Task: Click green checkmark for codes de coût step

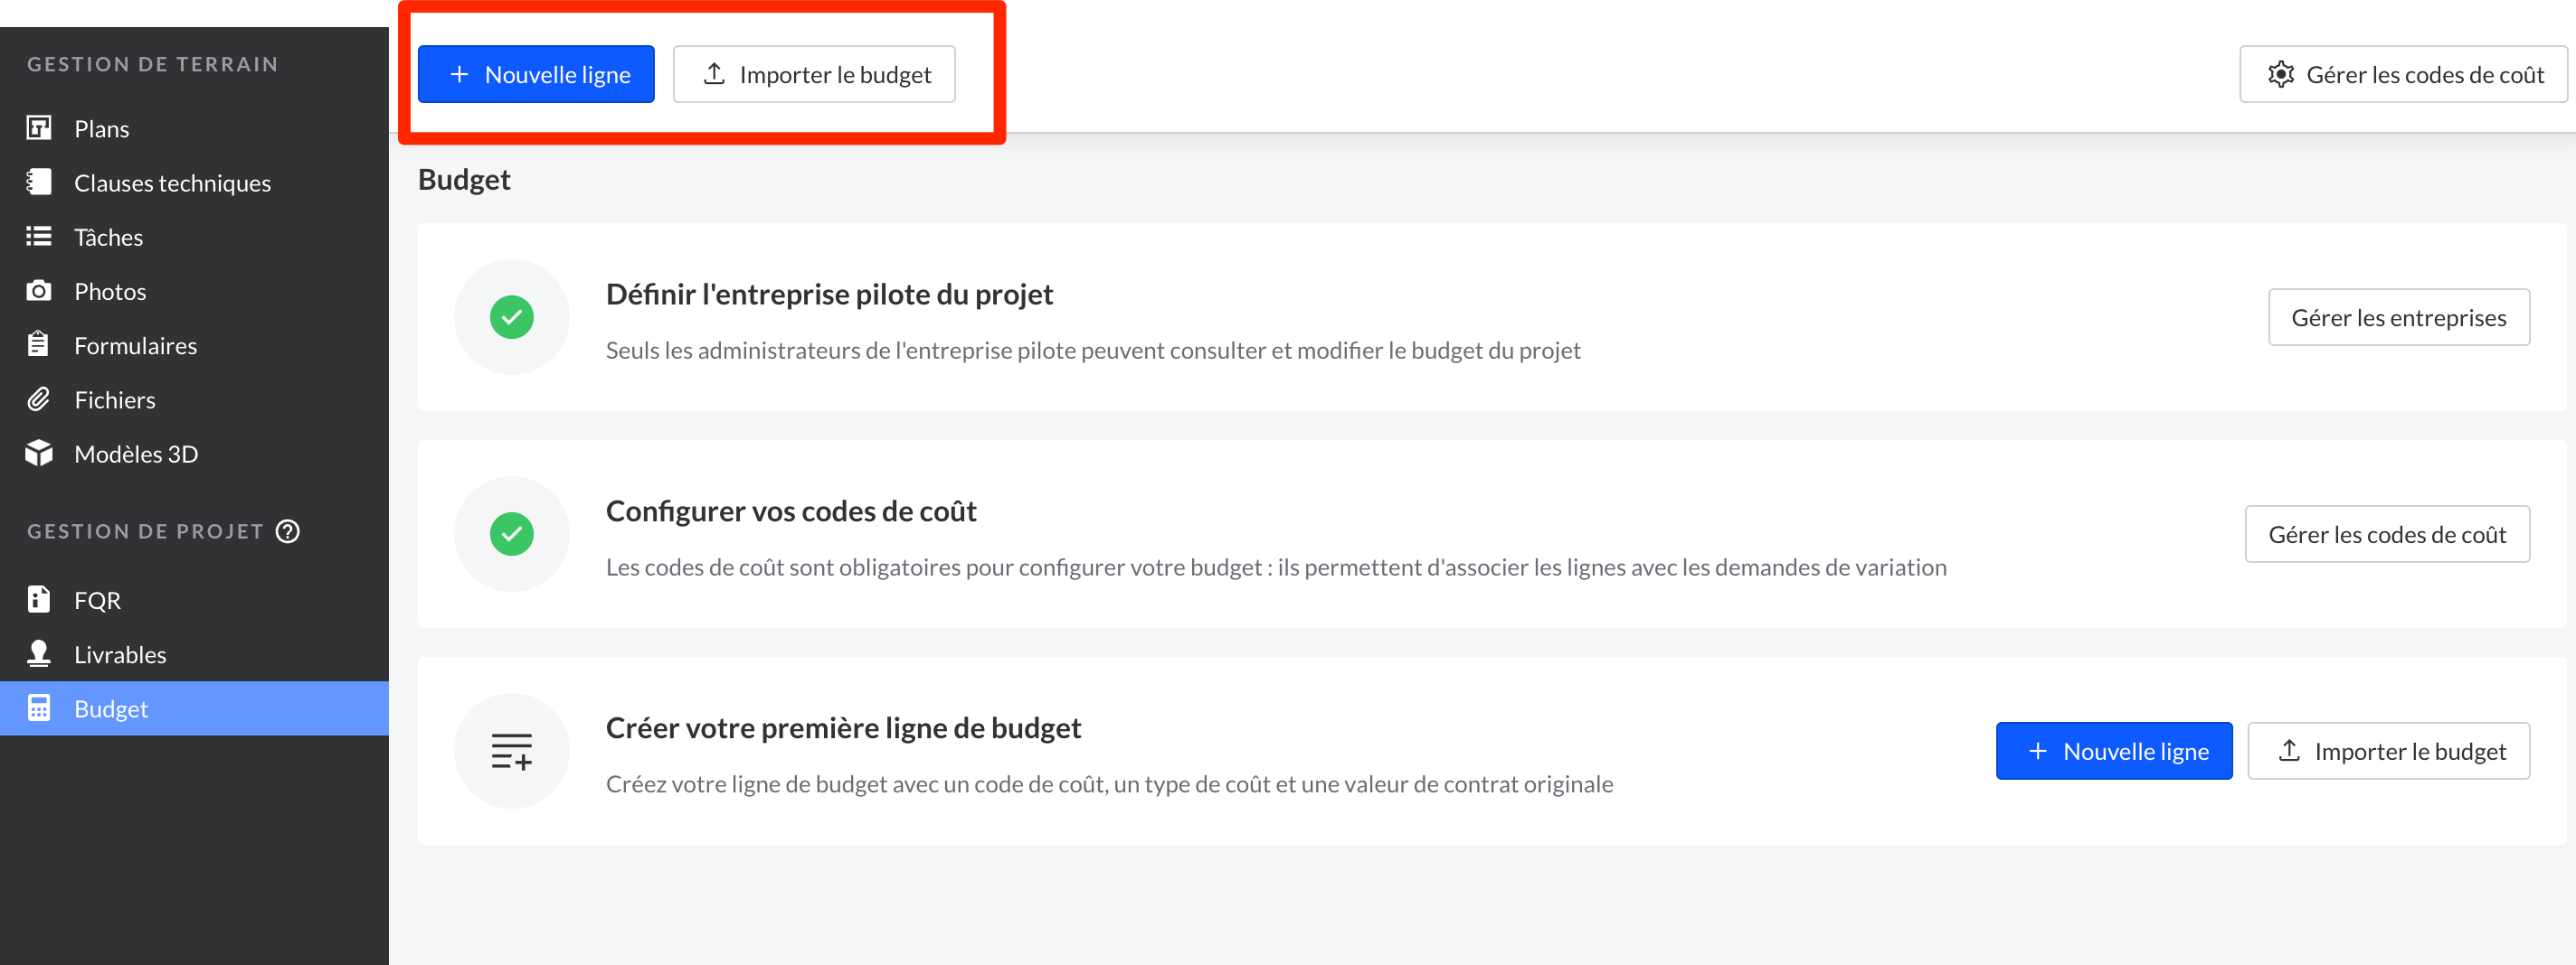Action: click(x=511, y=533)
